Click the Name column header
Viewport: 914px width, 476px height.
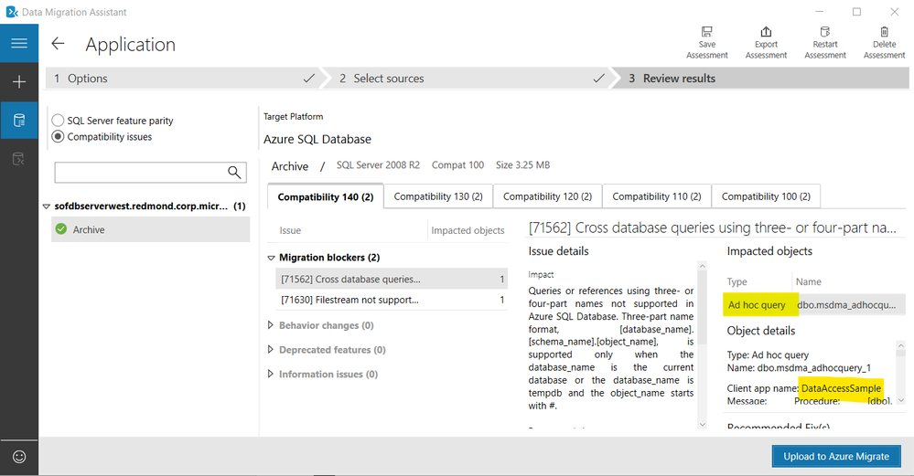click(809, 281)
